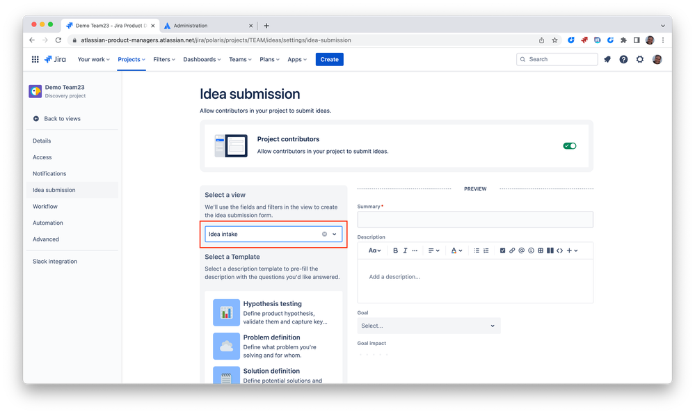Open Jira user profile avatar

657,59
